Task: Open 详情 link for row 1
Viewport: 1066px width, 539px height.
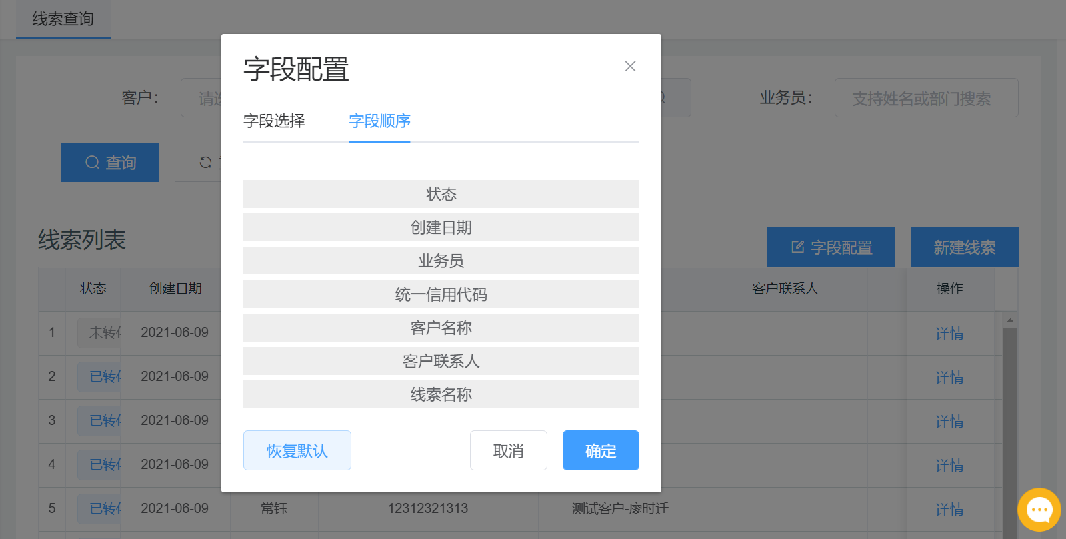Action: [949, 333]
